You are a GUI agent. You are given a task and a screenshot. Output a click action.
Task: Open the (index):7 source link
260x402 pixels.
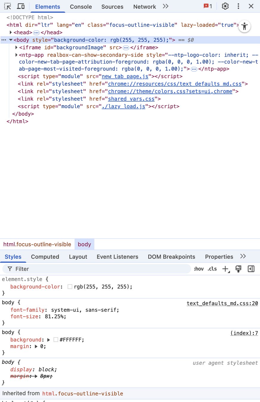coord(244,333)
